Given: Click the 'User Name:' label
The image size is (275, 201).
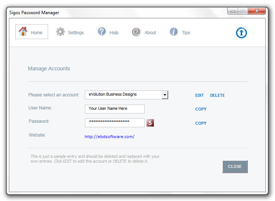Looking at the screenshot, I should [40, 108].
